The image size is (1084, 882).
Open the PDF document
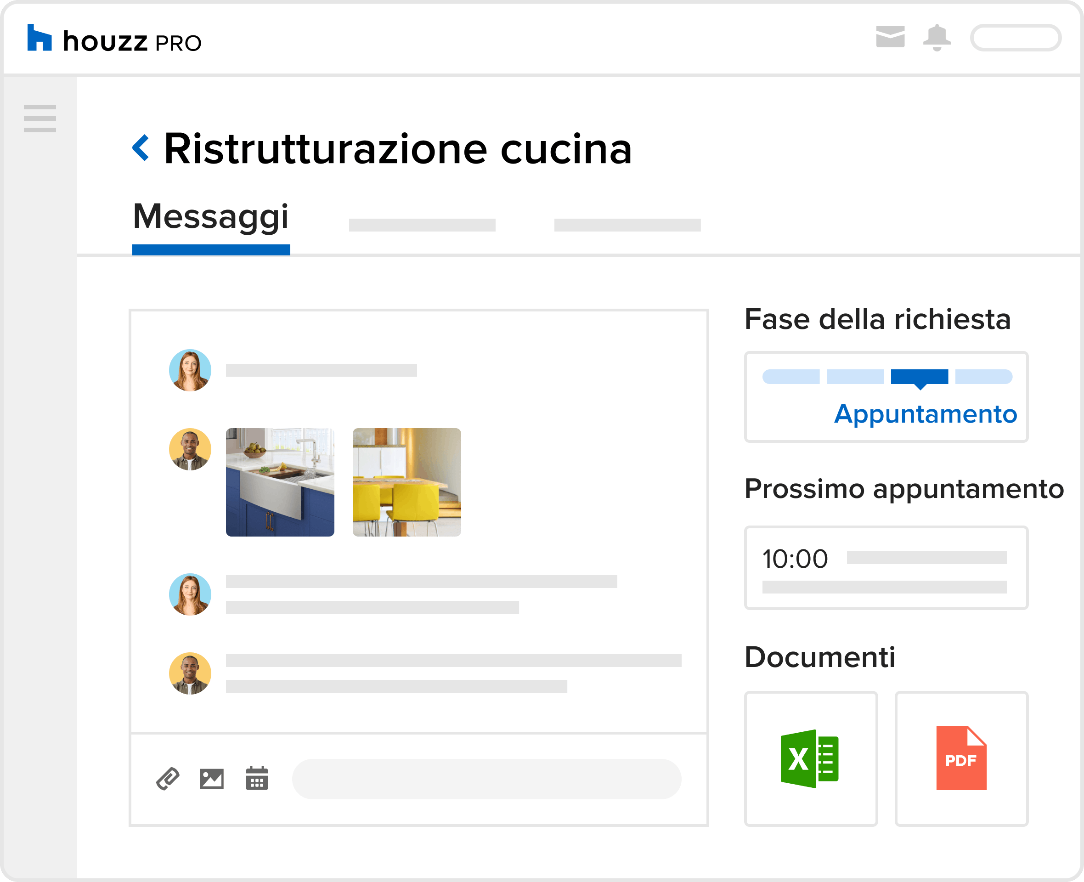point(961,758)
